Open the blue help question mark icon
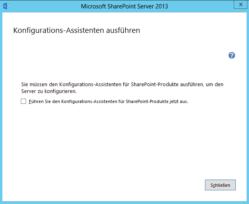 (232, 55)
